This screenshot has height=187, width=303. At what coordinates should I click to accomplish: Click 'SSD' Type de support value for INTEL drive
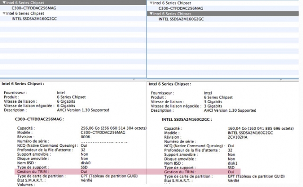(231, 168)
